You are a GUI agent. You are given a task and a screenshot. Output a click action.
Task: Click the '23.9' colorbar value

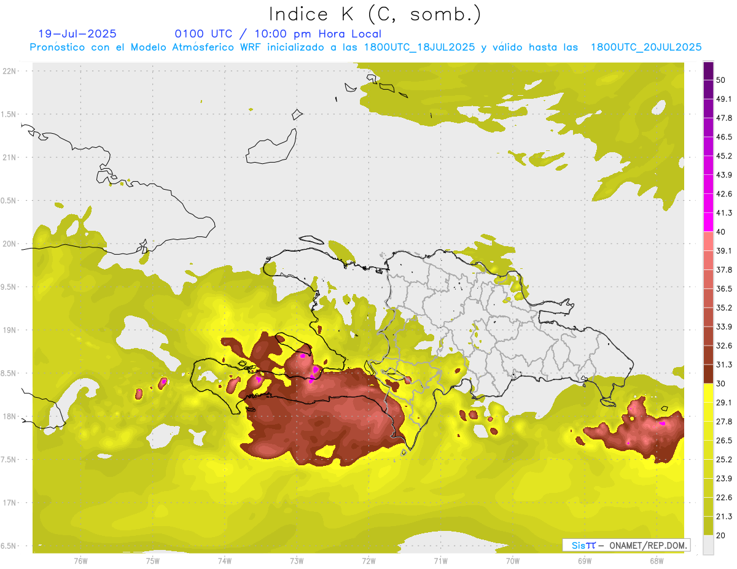[x=723, y=479]
